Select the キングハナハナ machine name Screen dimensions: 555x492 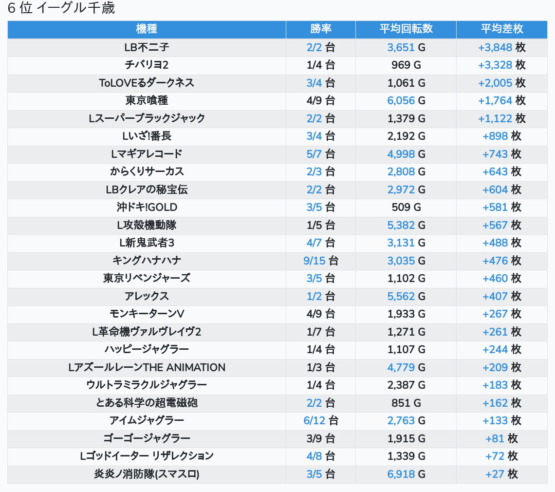tap(147, 261)
